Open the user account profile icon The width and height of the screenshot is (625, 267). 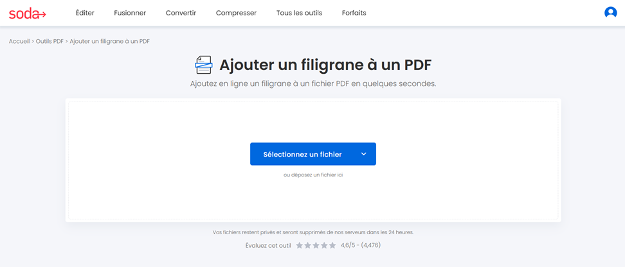tap(610, 13)
